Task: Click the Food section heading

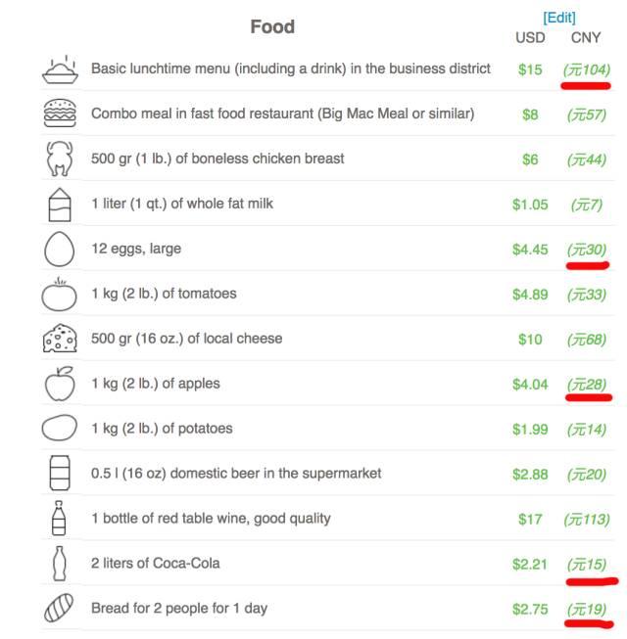Action: [x=272, y=26]
